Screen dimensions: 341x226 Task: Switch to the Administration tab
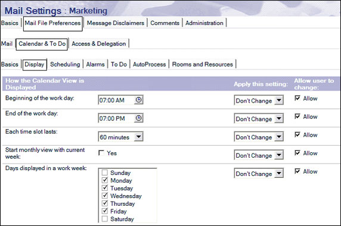pyautogui.click(x=204, y=23)
